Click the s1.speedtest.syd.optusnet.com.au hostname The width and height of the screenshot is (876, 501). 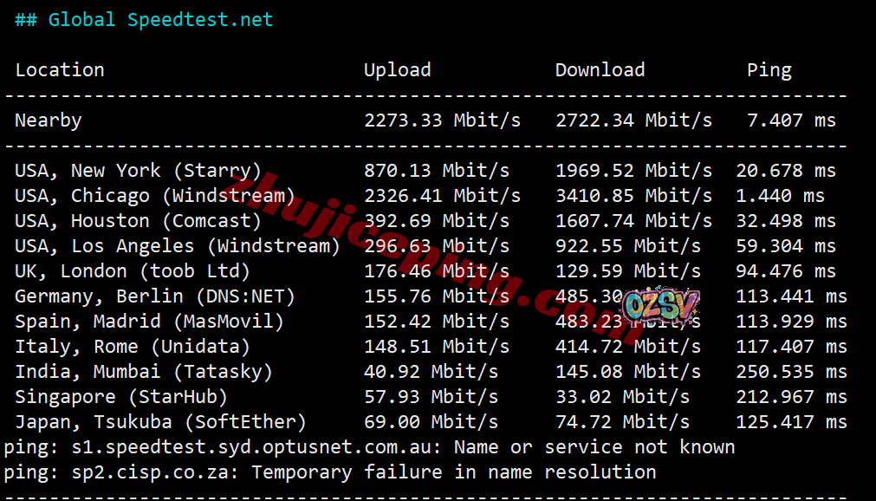(250, 447)
